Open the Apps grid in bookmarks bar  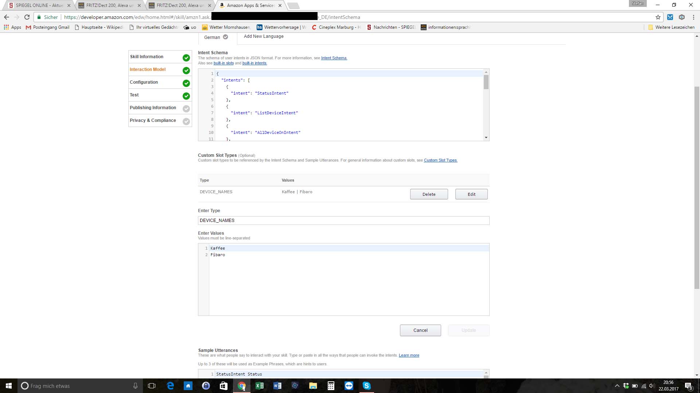(12, 27)
